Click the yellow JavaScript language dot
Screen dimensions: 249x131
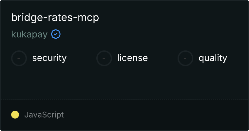click(x=15, y=115)
